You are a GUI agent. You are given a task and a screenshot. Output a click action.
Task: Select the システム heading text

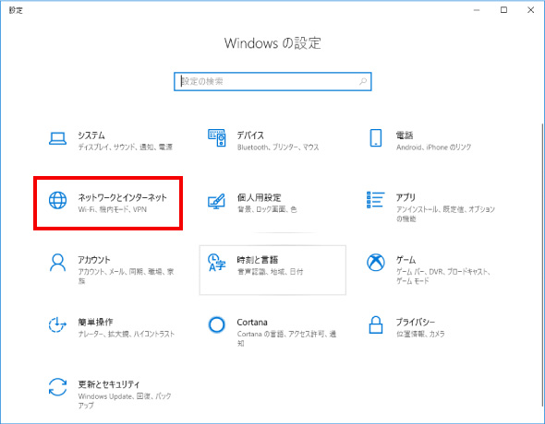[91, 135]
